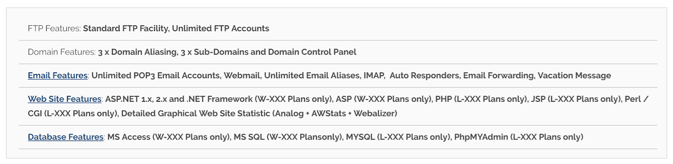The image size is (673, 164).
Task: Click the Webmail text
Action: (242, 76)
